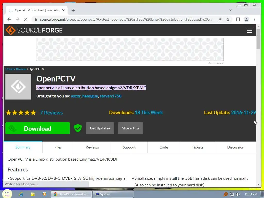The image size is (264, 198).
Task: Open the media player taskbar icon
Action: 44,194
